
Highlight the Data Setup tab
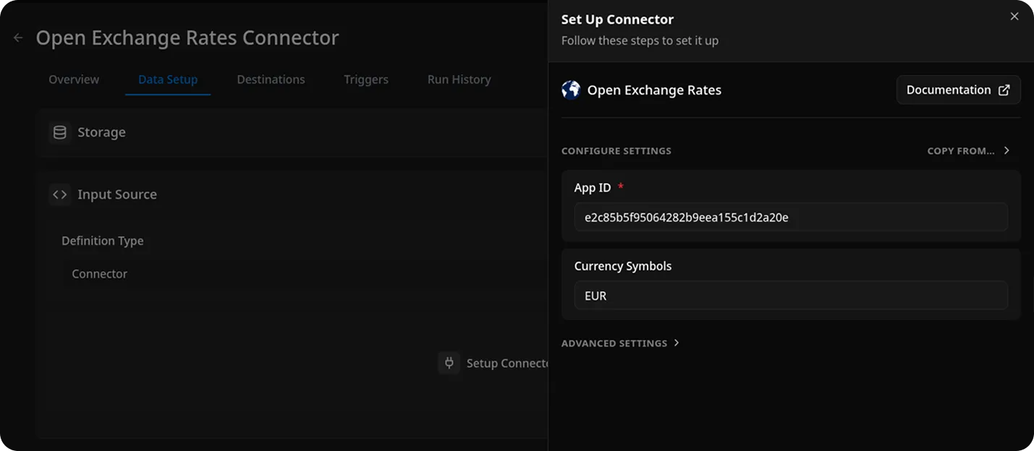click(167, 80)
